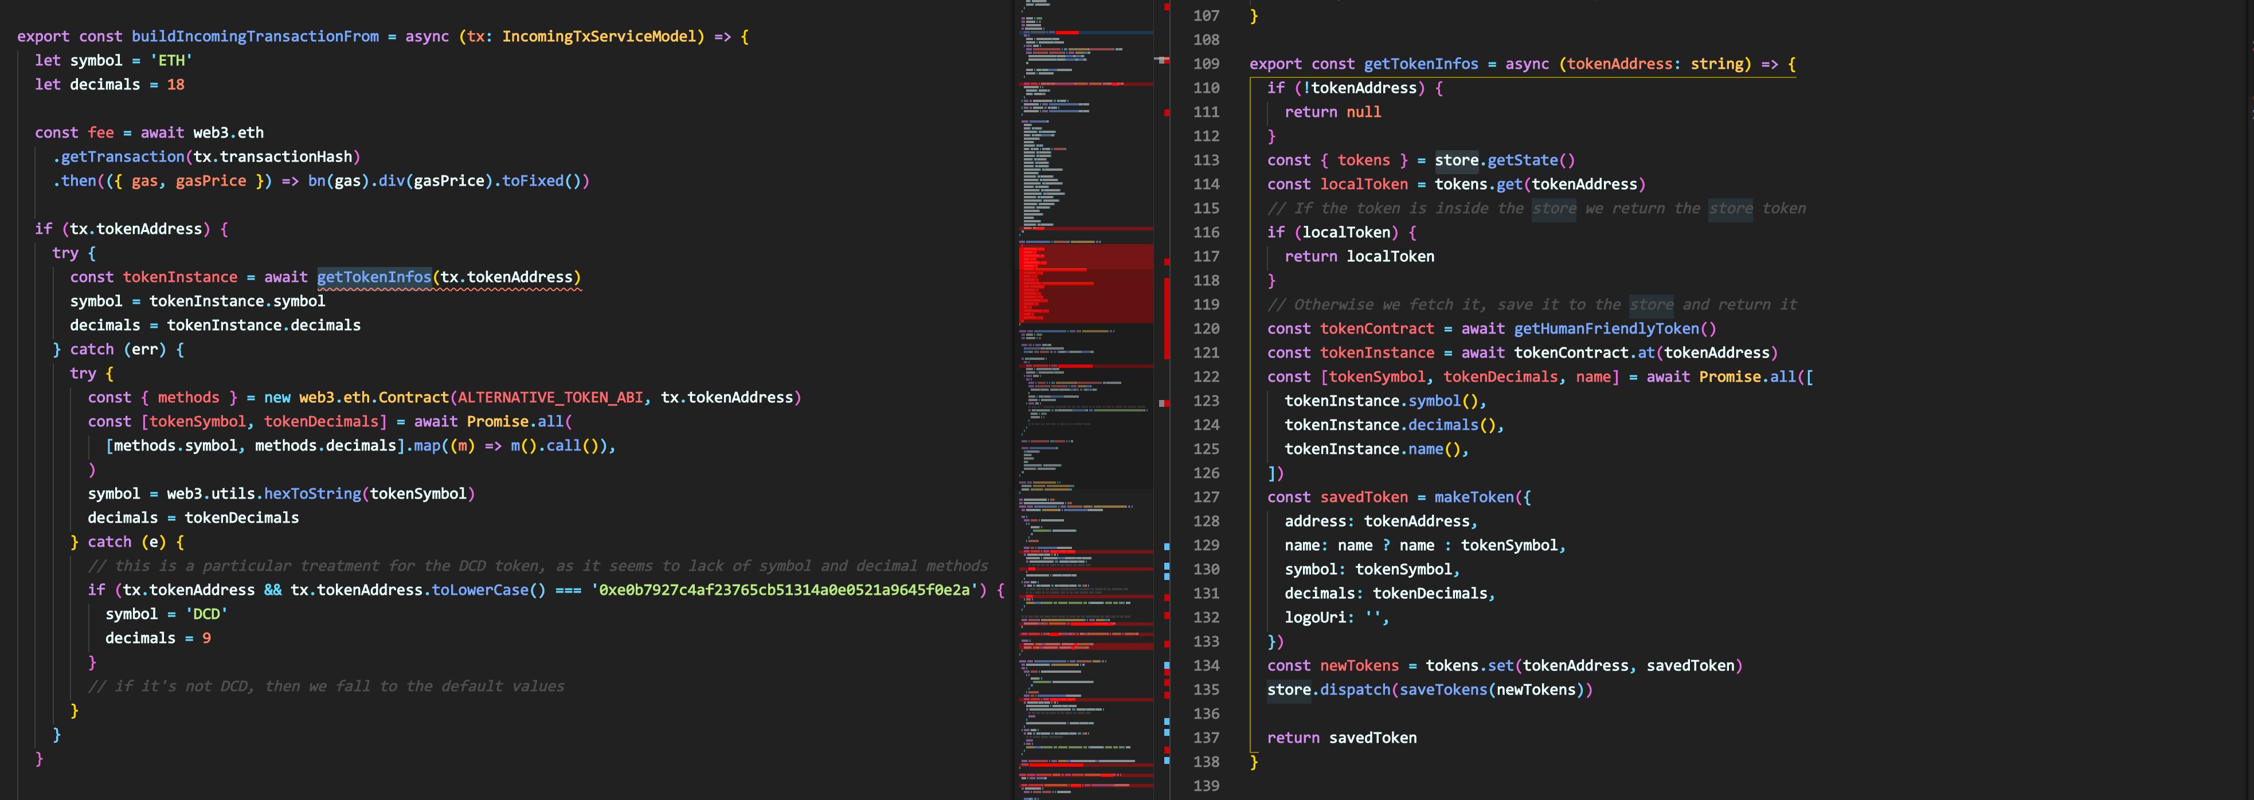Viewport: 2254px width, 800px height.
Task: Click toLowerCase() in the DCD condition
Action: pos(489,590)
